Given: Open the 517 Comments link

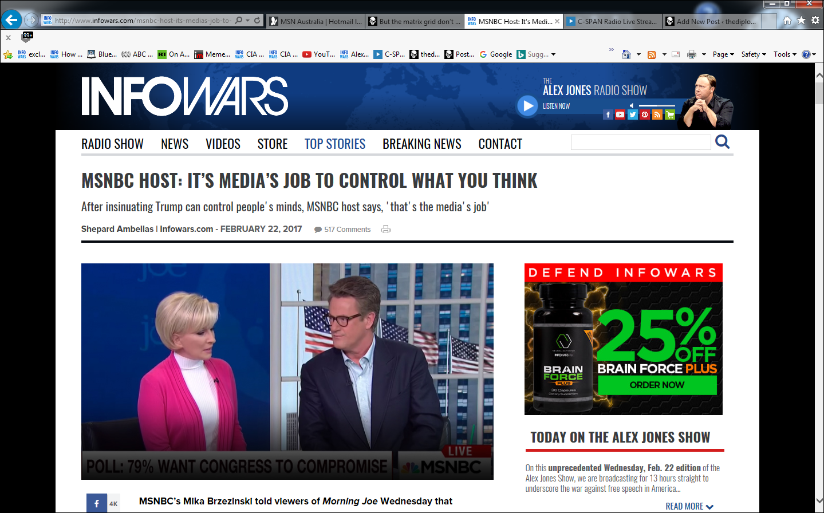Looking at the screenshot, I should click(x=347, y=230).
